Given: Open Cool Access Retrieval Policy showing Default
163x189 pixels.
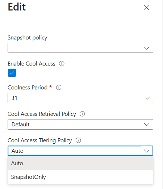Looking at the screenshot, I should (x=80, y=124).
